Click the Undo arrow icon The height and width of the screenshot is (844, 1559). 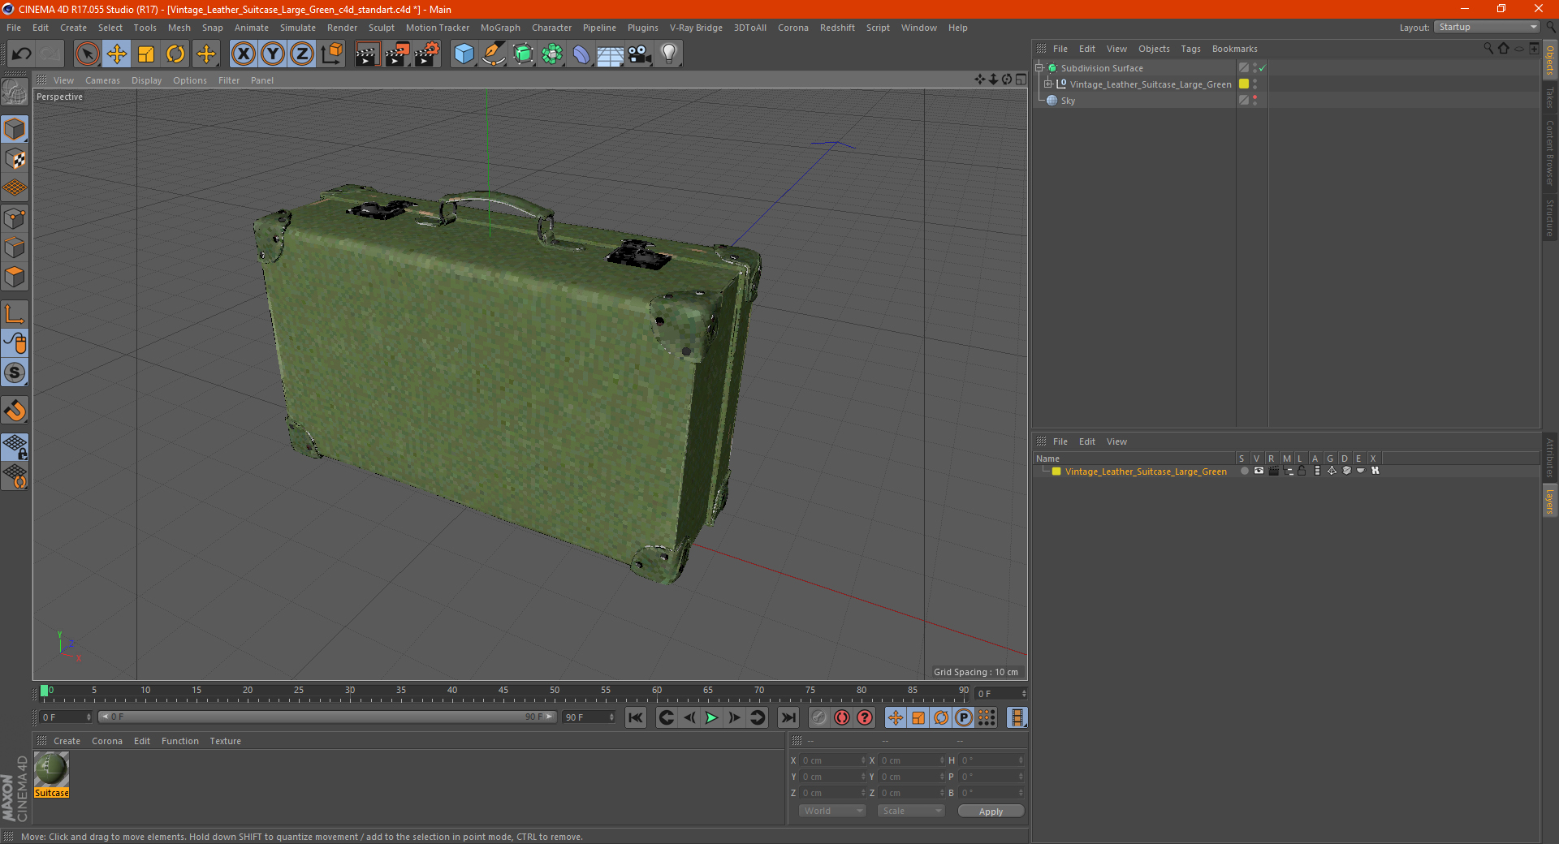click(22, 54)
